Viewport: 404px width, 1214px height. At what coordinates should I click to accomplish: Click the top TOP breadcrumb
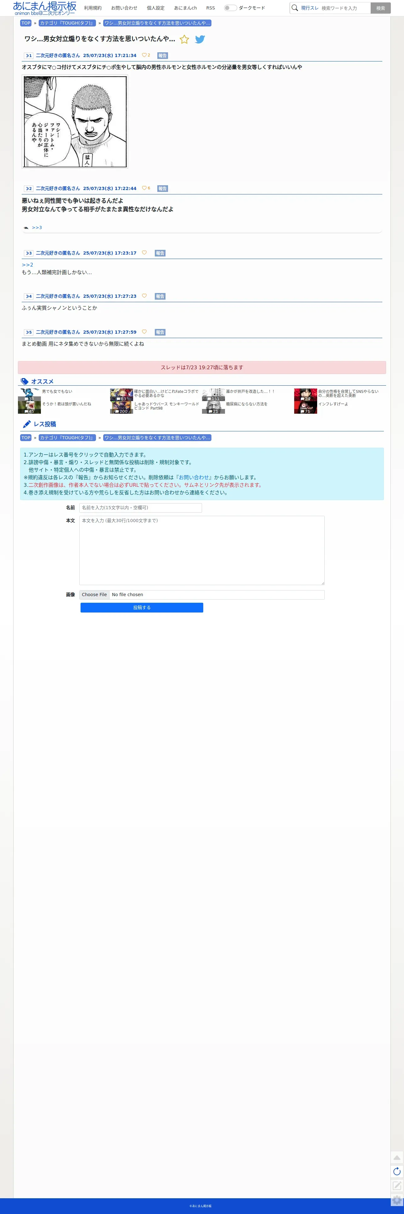tap(26, 23)
